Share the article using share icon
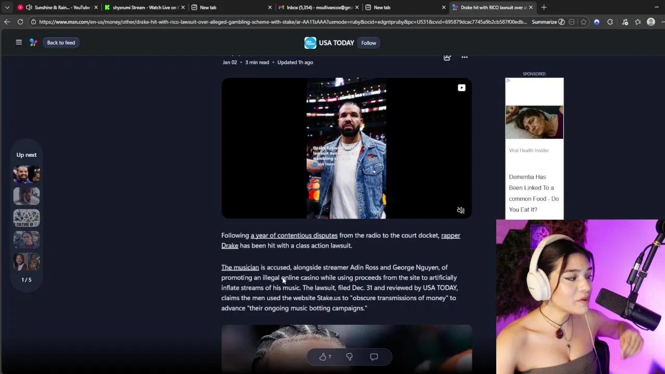Image resolution: width=665 pixels, height=374 pixels. pyautogui.click(x=447, y=57)
